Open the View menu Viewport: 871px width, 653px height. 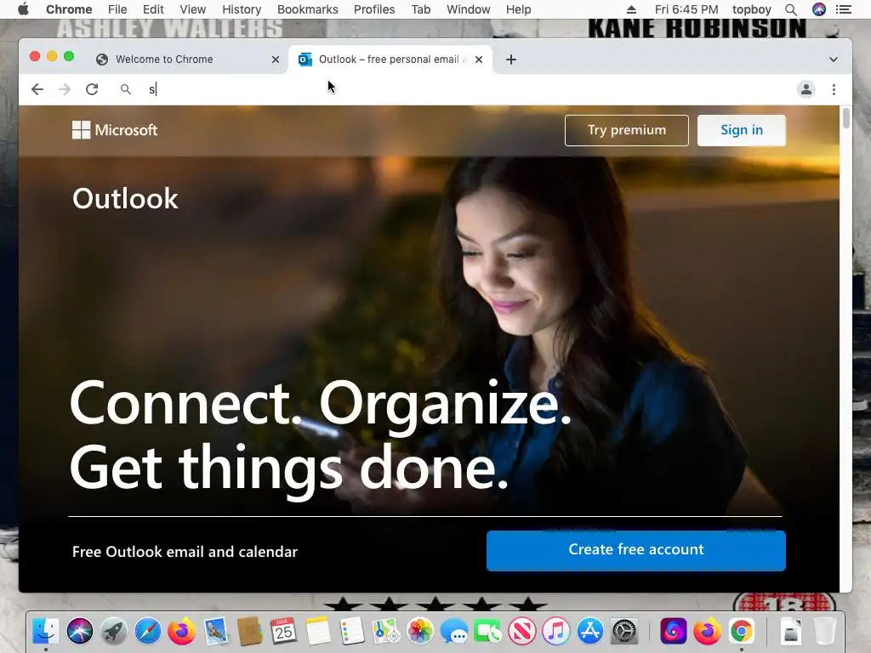[x=193, y=9]
